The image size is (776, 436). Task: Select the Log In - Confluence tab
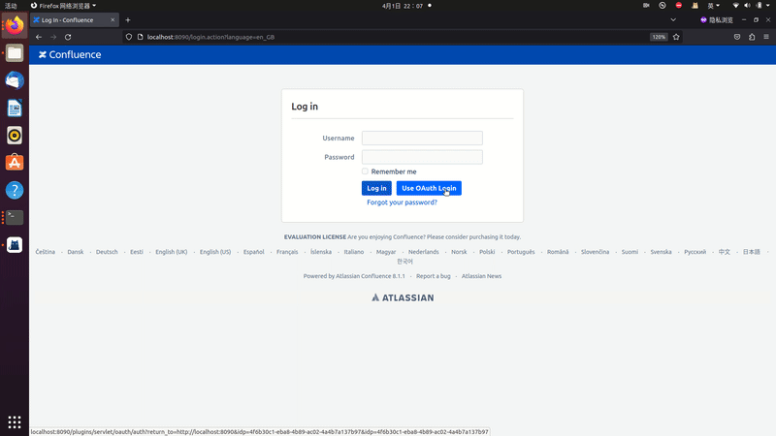[x=73, y=19]
